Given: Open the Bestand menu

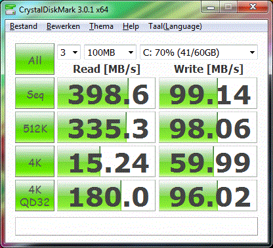Looking at the screenshot, I should coord(24,26).
